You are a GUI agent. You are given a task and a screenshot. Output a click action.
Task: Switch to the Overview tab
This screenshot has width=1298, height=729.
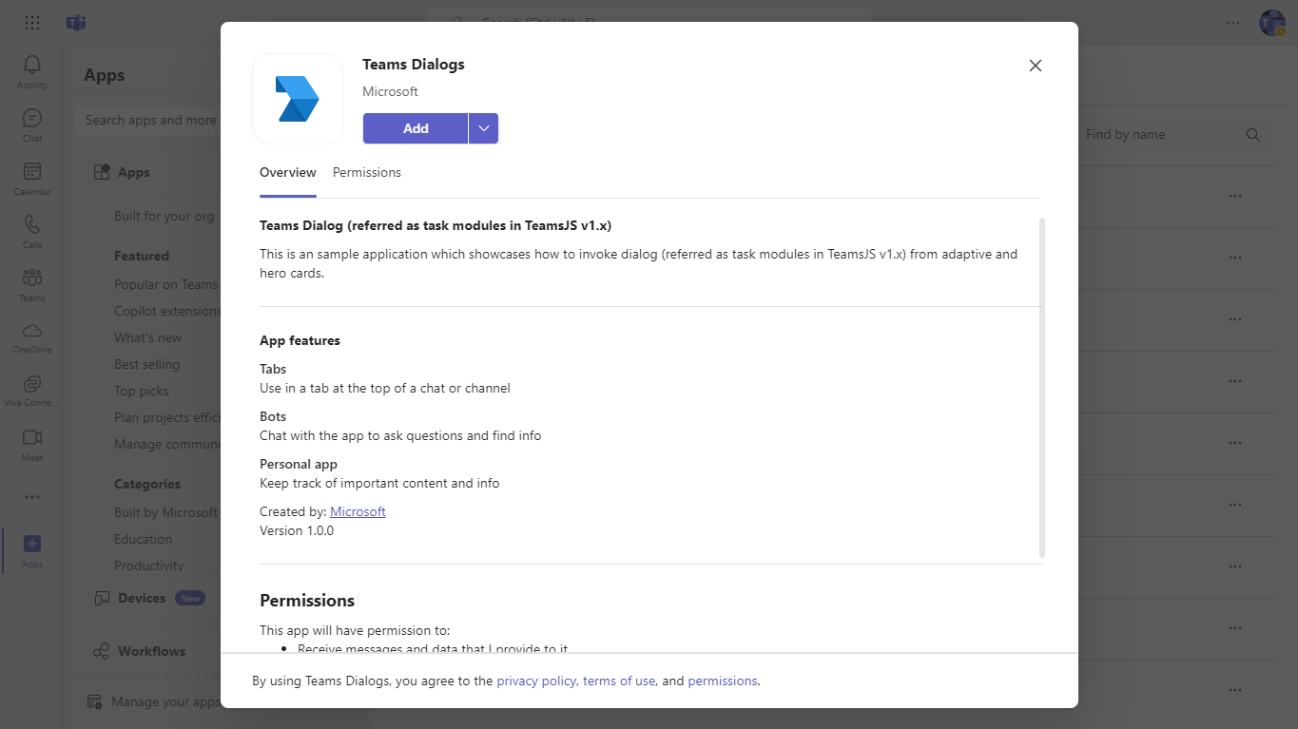point(288,172)
